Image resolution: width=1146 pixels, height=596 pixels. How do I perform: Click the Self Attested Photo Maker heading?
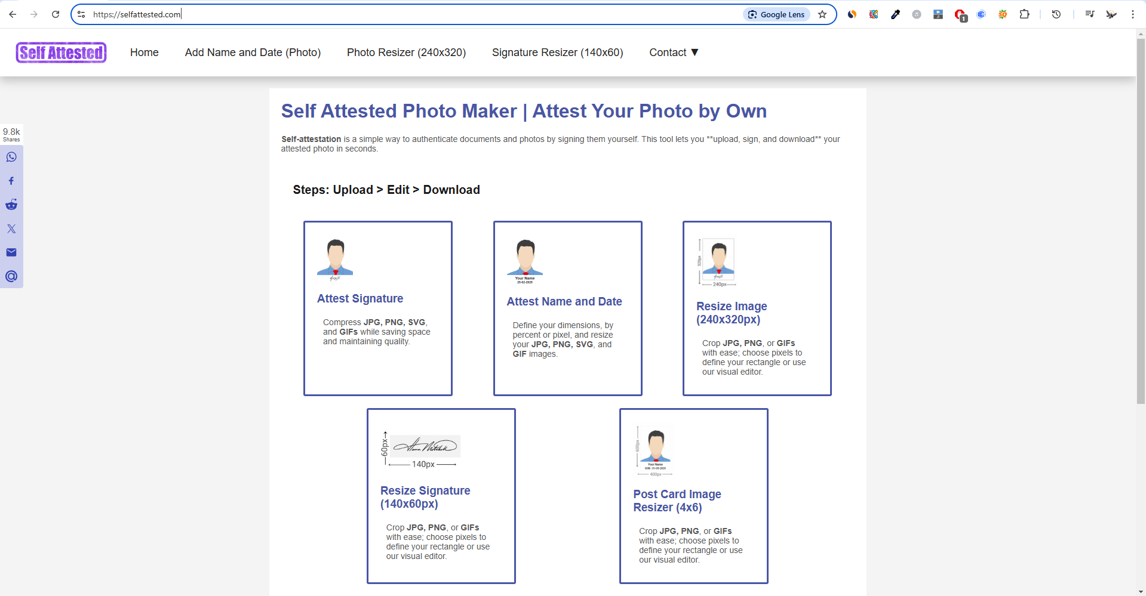(x=524, y=111)
